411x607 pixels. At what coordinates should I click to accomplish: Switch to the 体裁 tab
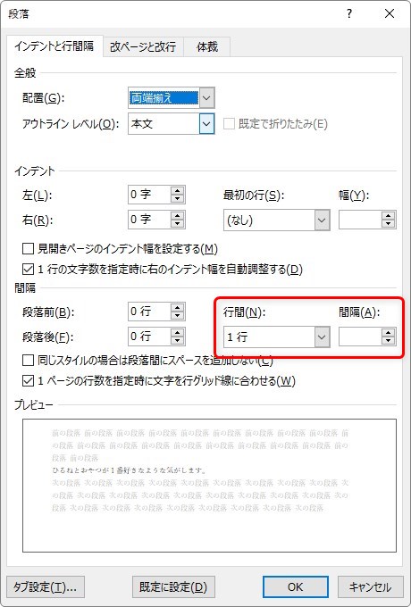coord(207,46)
